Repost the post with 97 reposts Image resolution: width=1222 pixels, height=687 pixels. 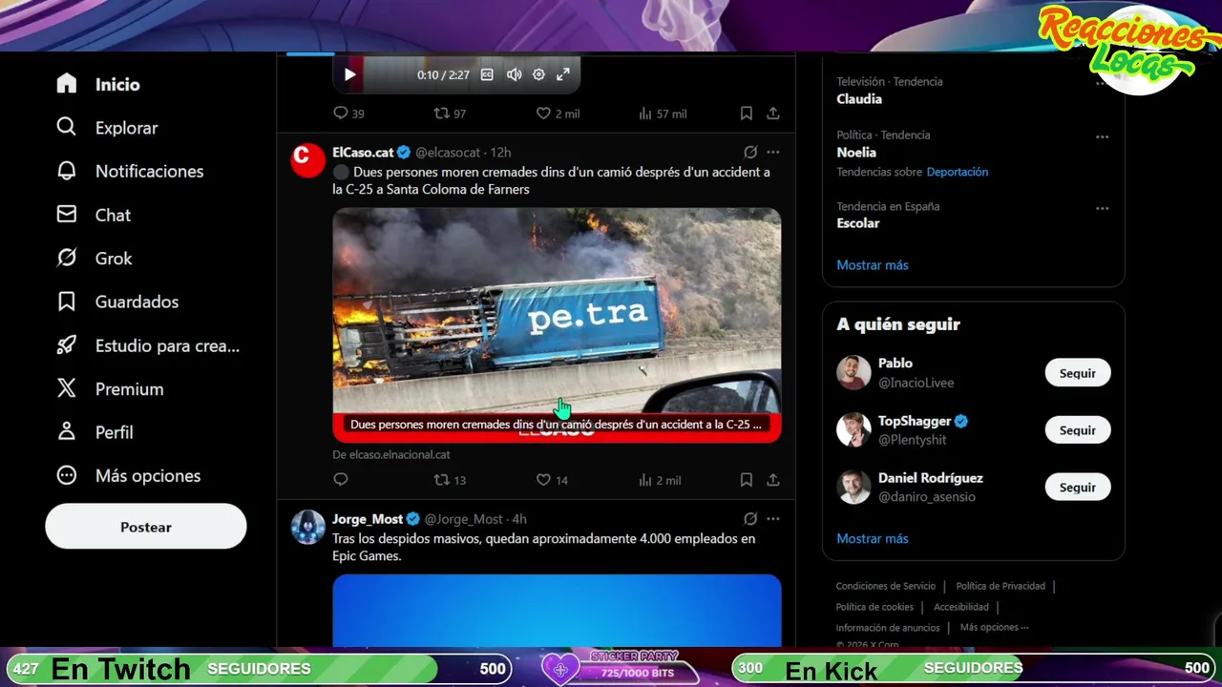(x=450, y=114)
